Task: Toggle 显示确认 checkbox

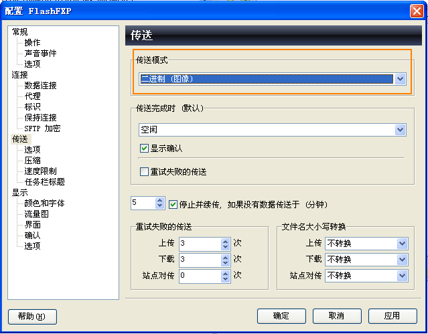Action: point(144,149)
